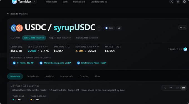This screenshot has height=104, width=189.
Task: Select the Aug 31, 2026 maturity
Action: (x=60, y=38)
